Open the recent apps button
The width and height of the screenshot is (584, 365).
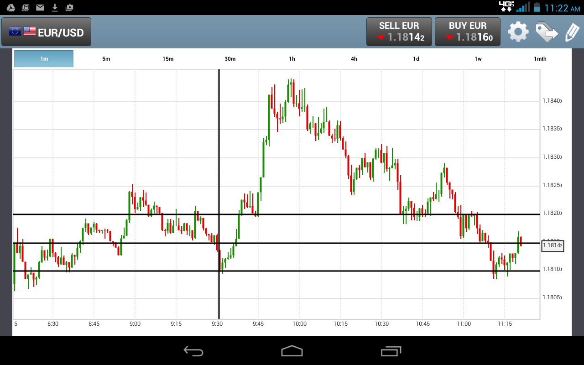[391, 351]
